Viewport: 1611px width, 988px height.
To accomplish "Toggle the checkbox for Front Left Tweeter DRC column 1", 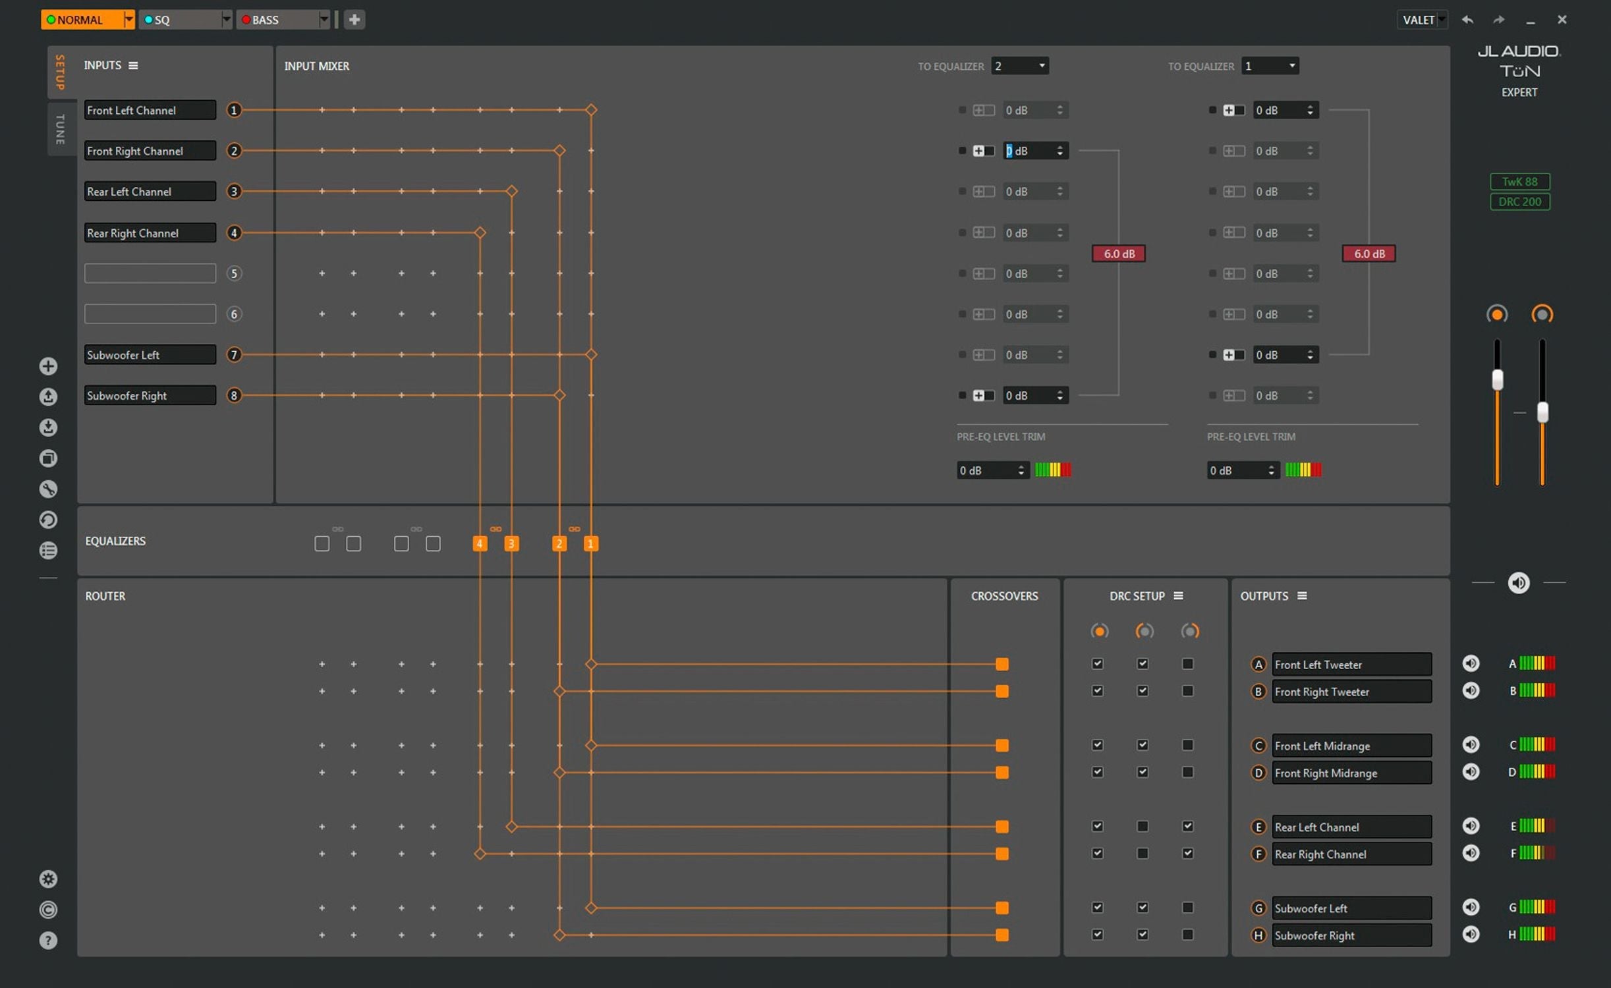I will point(1098,664).
